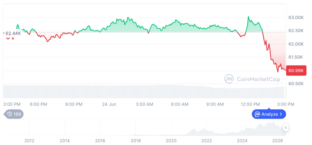This screenshot has height=145, width=312.
Task: Click the 63.00K price axis label
Action: pyautogui.click(x=296, y=18)
